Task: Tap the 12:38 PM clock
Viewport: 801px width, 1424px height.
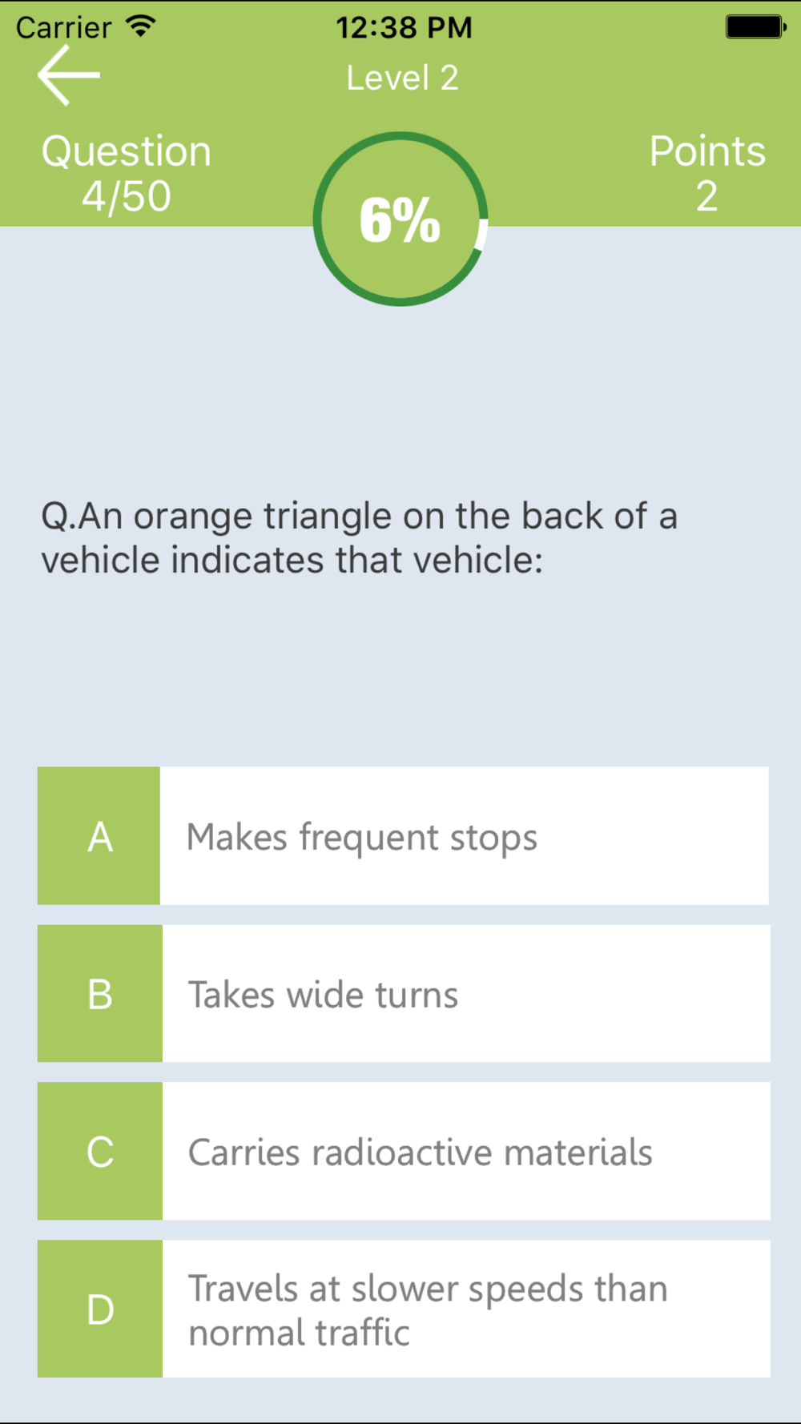Action: (404, 27)
